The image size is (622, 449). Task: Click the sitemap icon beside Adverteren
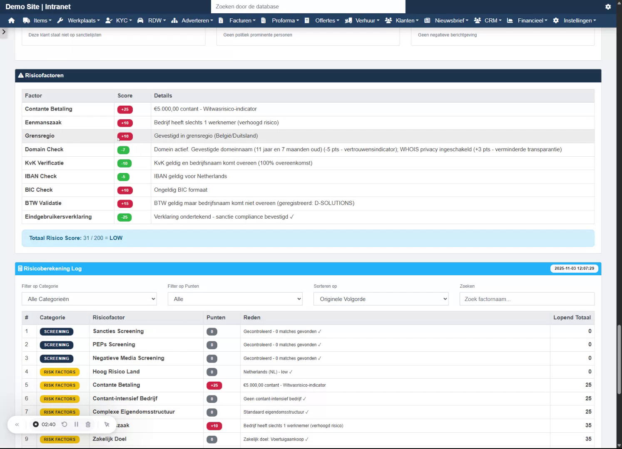174,20
